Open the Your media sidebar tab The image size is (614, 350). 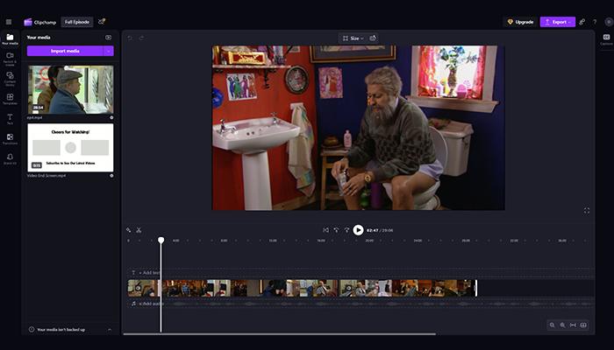(x=10, y=39)
